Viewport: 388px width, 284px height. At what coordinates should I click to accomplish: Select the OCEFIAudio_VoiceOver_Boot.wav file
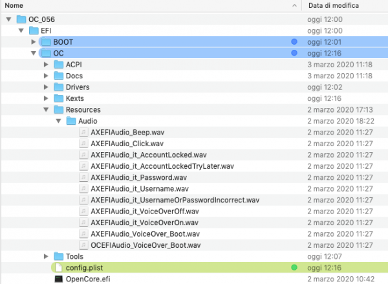pyautogui.click(x=145, y=245)
